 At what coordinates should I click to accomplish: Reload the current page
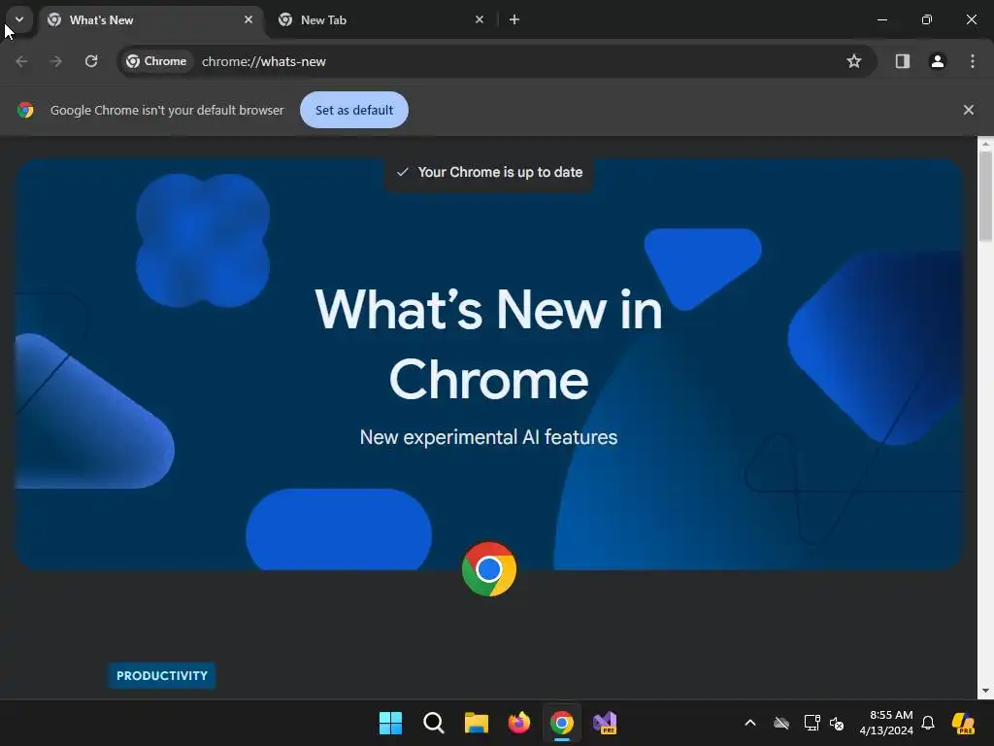91,61
